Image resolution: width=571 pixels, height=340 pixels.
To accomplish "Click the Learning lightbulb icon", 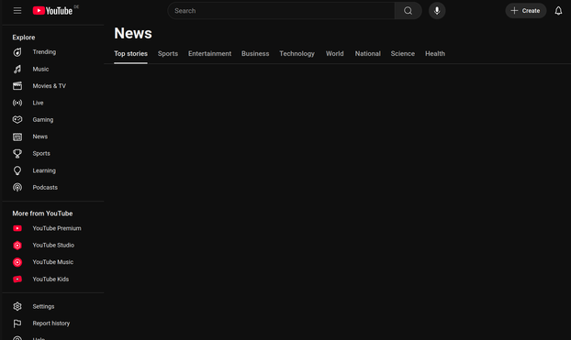I will click(x=17, y=170).
